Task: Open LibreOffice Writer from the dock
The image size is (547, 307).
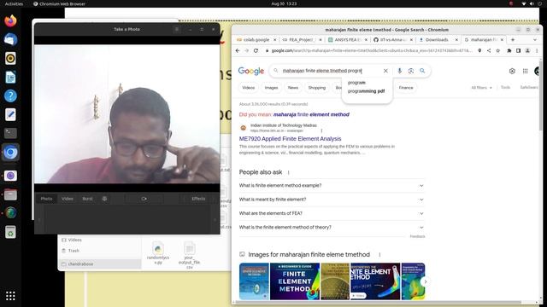Action: click(10, 78)
